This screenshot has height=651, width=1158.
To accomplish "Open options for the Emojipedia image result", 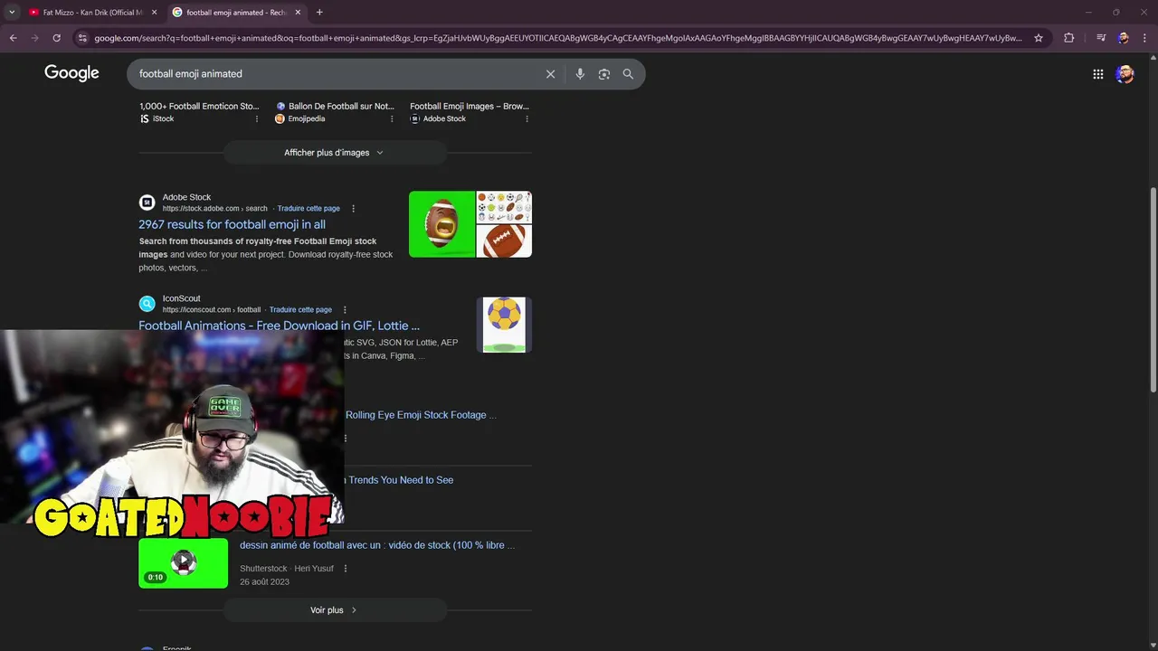I will pos(392,118).
